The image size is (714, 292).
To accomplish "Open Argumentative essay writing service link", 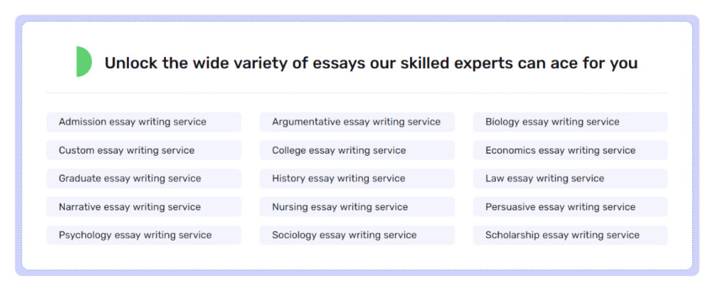I will 357,122.
